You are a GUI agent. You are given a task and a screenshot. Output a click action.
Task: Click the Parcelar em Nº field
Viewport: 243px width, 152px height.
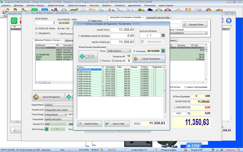coord(128,56)
